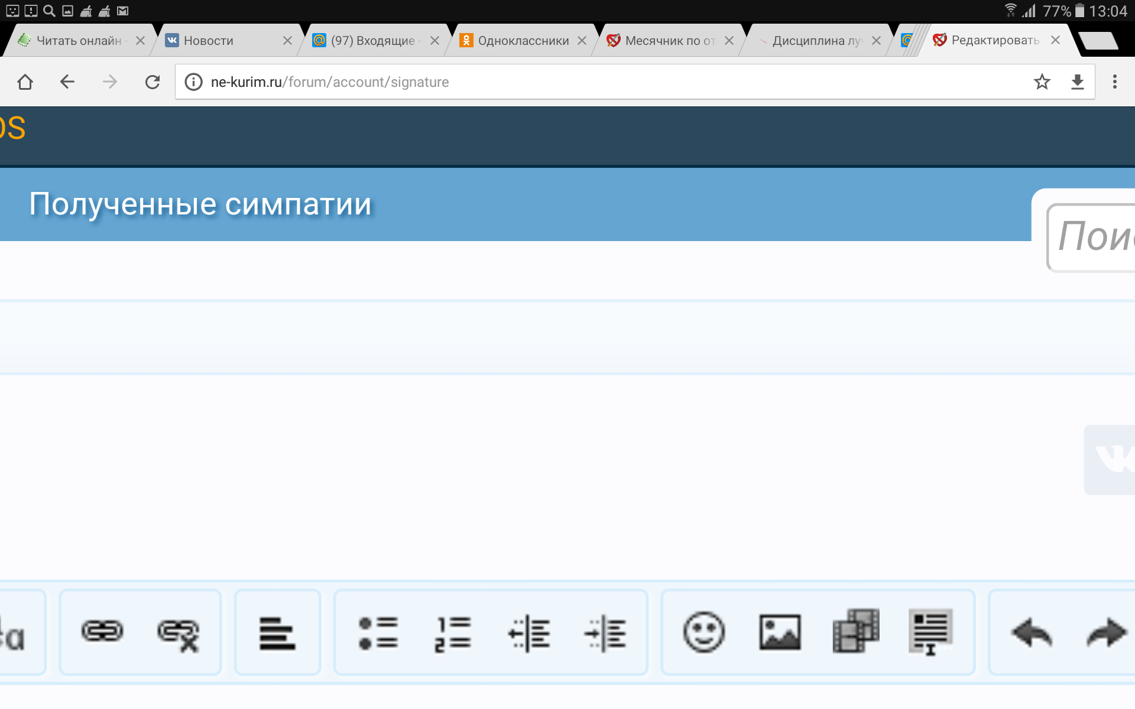This screenshot has width=1135, height=709.
Task: Click the insert link icon
Action: coord(101,630)
